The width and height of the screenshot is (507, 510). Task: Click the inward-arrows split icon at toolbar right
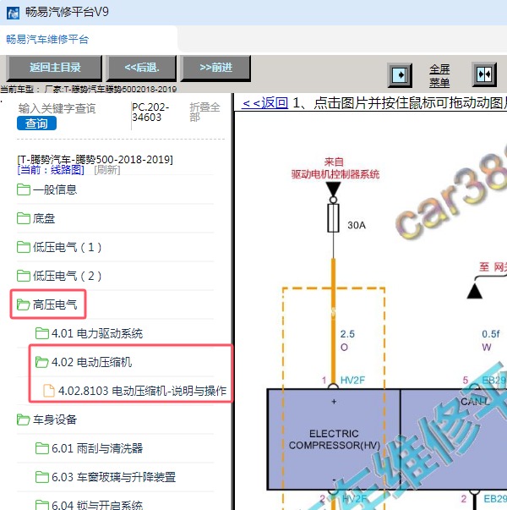(484, 74)
